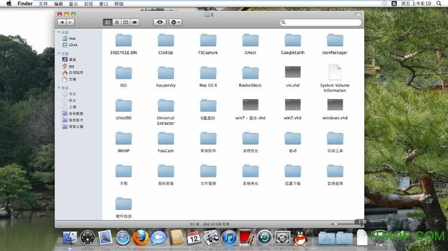This screenshot has width=448, height=251.
Task: Open the Finder menu
Action: 25,4
